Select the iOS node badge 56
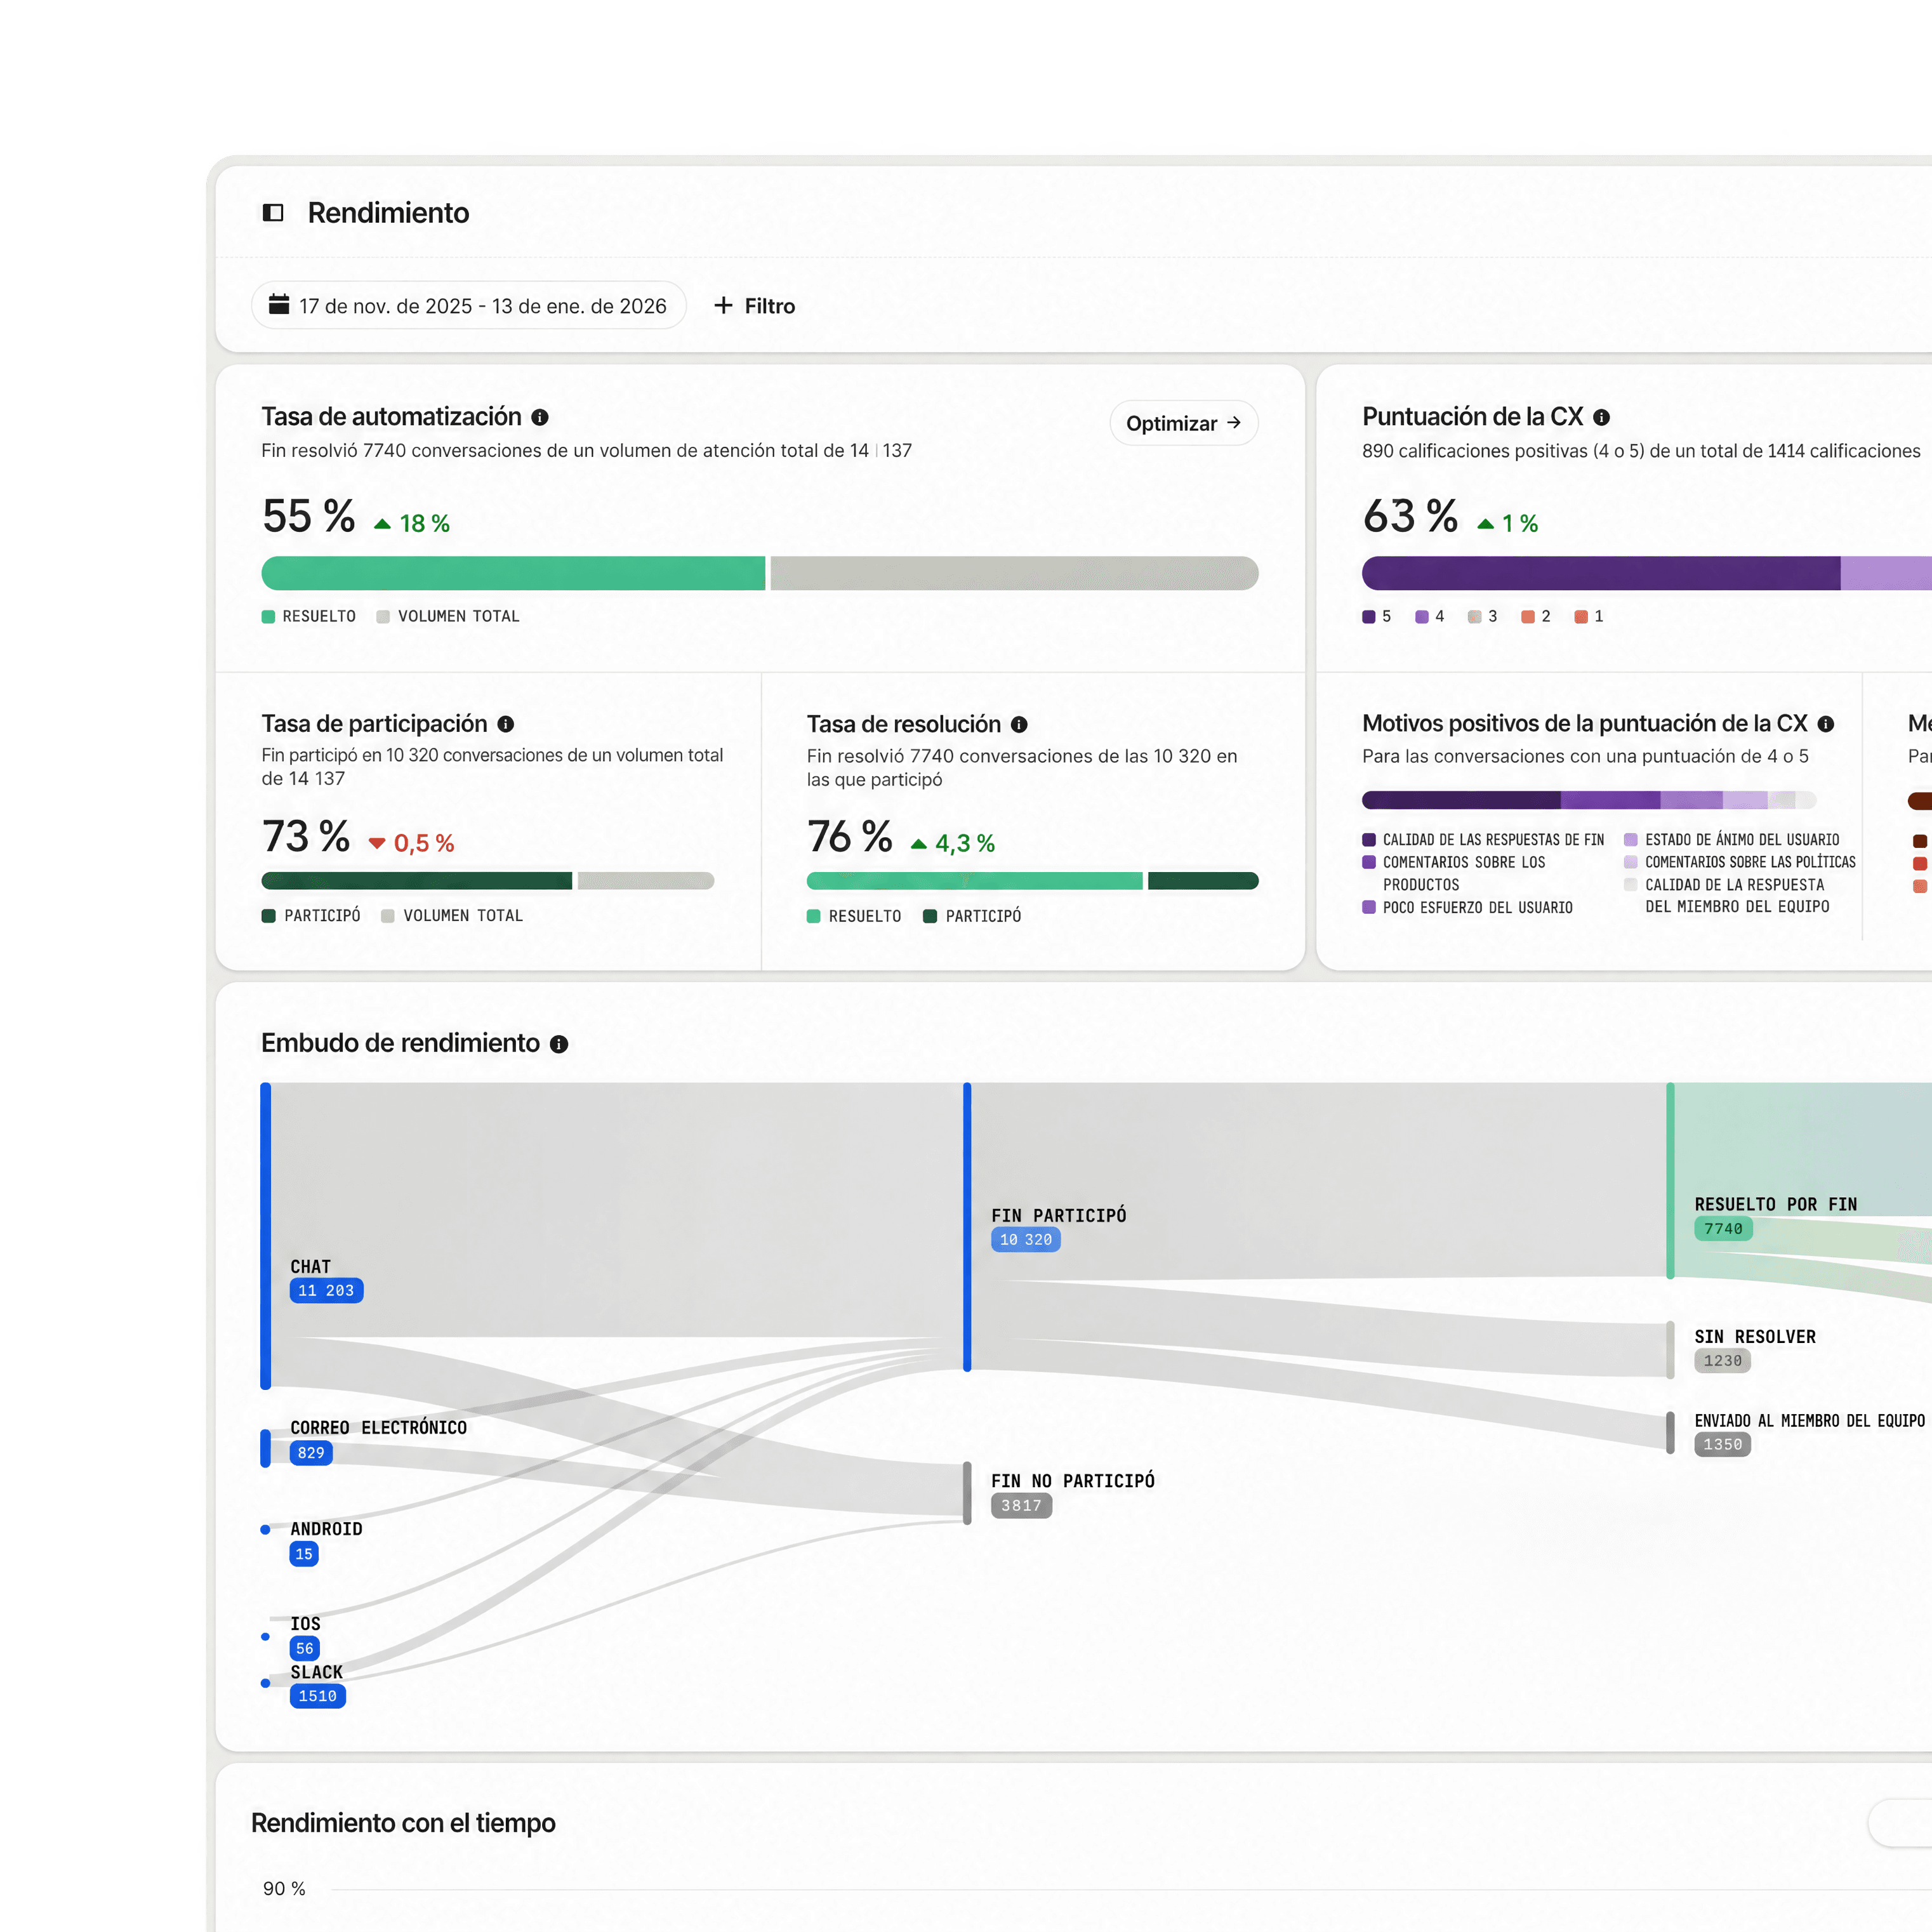This screenshot has height=1932, width=1932. tap(305, 1649)
